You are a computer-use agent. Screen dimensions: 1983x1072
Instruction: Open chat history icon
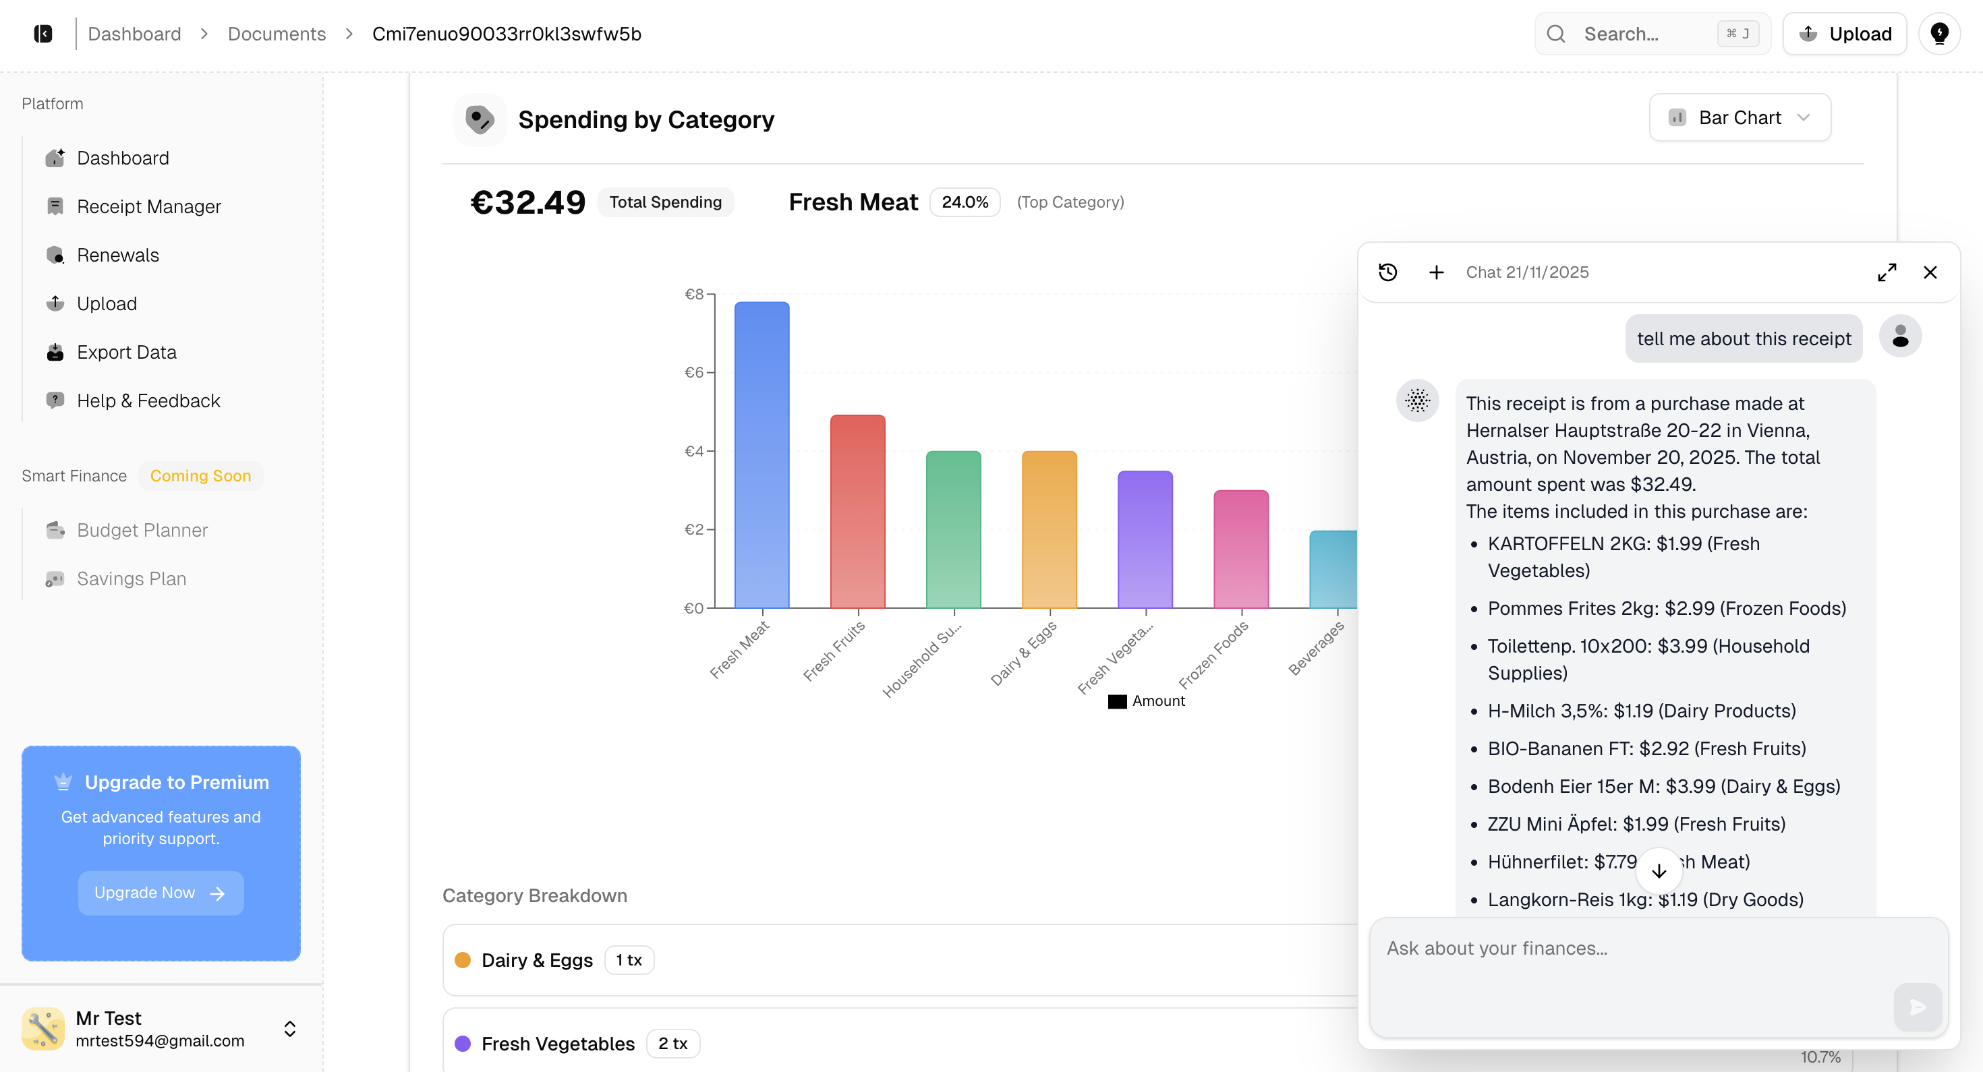[1388, 272]
